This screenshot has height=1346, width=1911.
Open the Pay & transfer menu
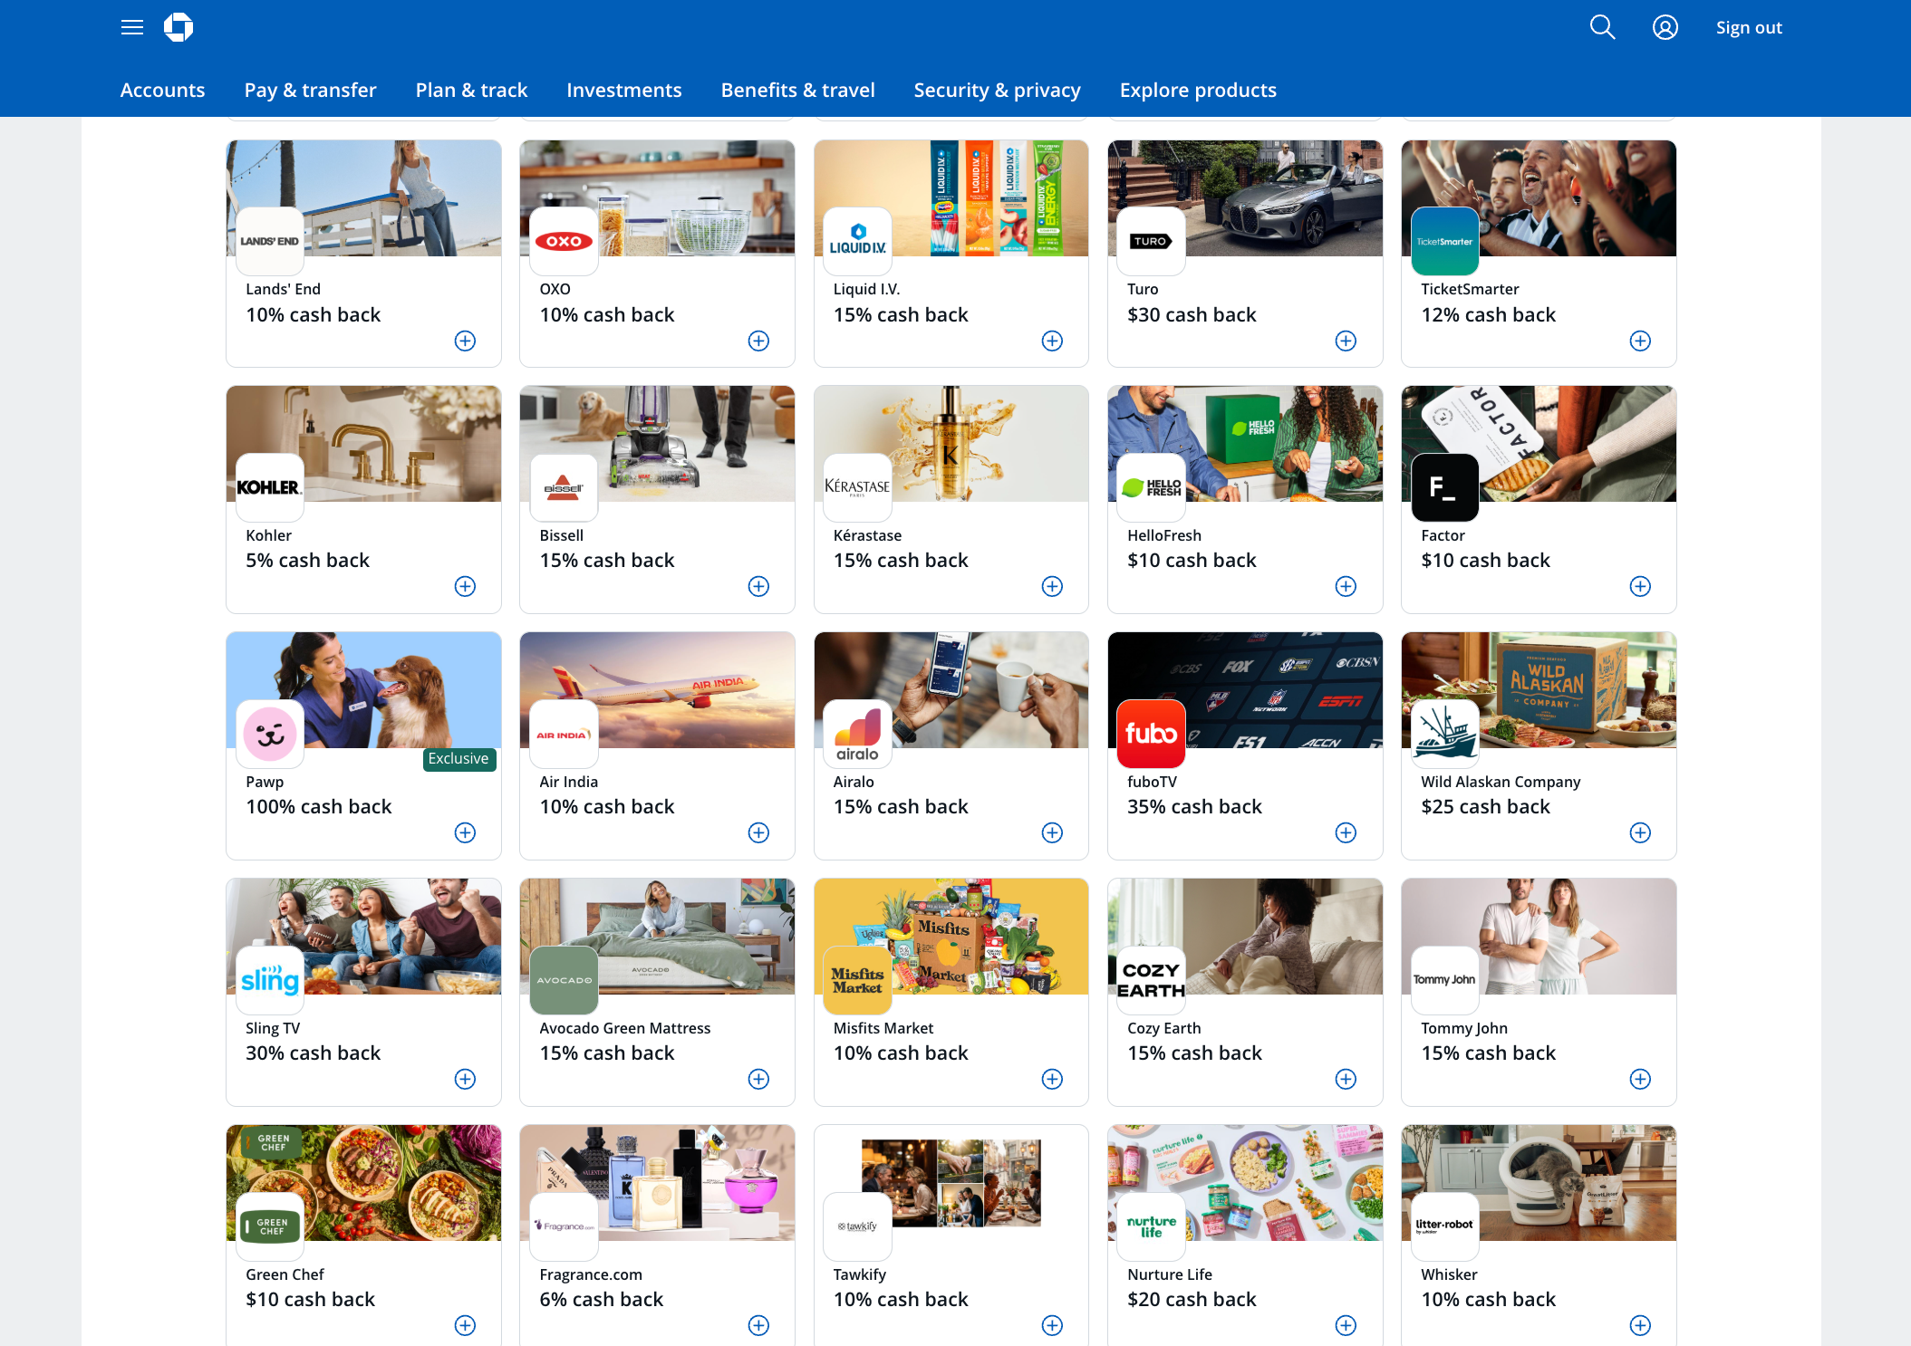click(310, 90)
